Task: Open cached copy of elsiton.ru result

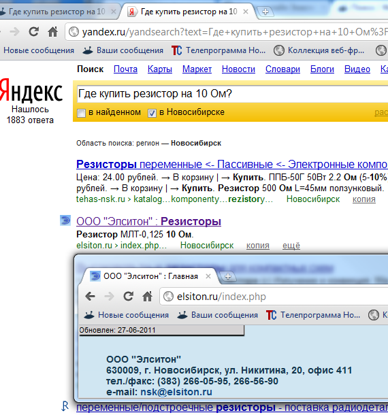Action: pos(258,246)
